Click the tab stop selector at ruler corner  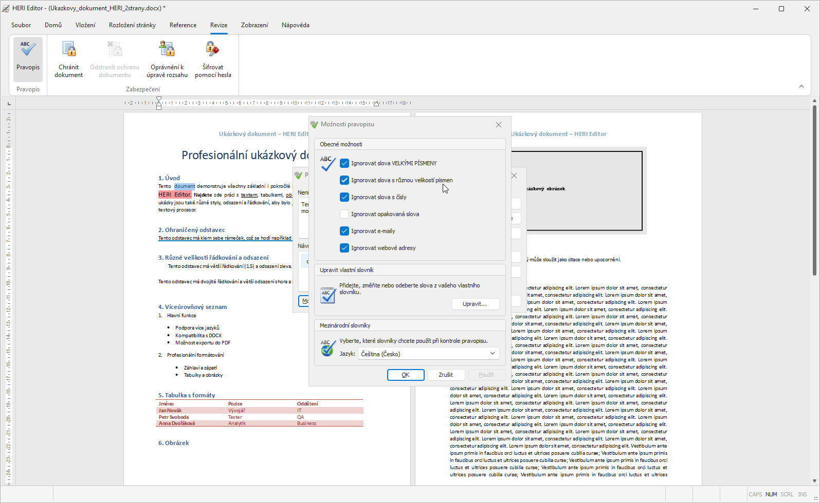click(x=9, y=104)
